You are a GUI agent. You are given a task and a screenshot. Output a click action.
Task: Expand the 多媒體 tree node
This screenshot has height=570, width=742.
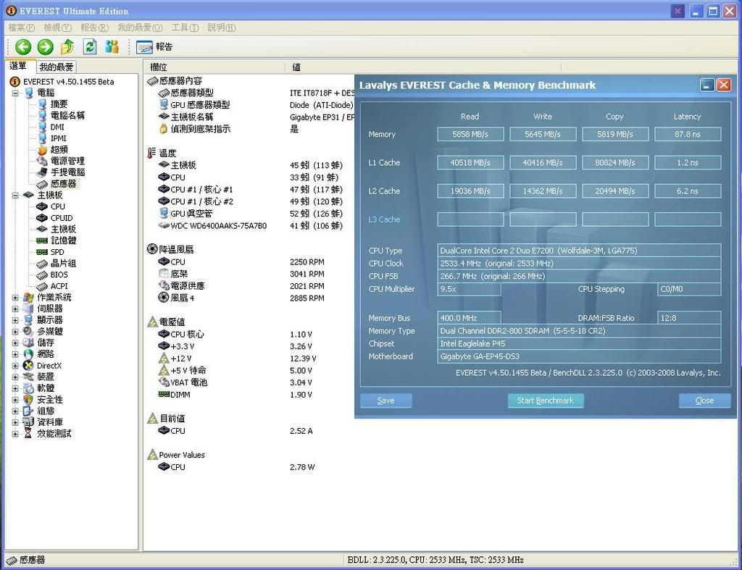[15, 332]
